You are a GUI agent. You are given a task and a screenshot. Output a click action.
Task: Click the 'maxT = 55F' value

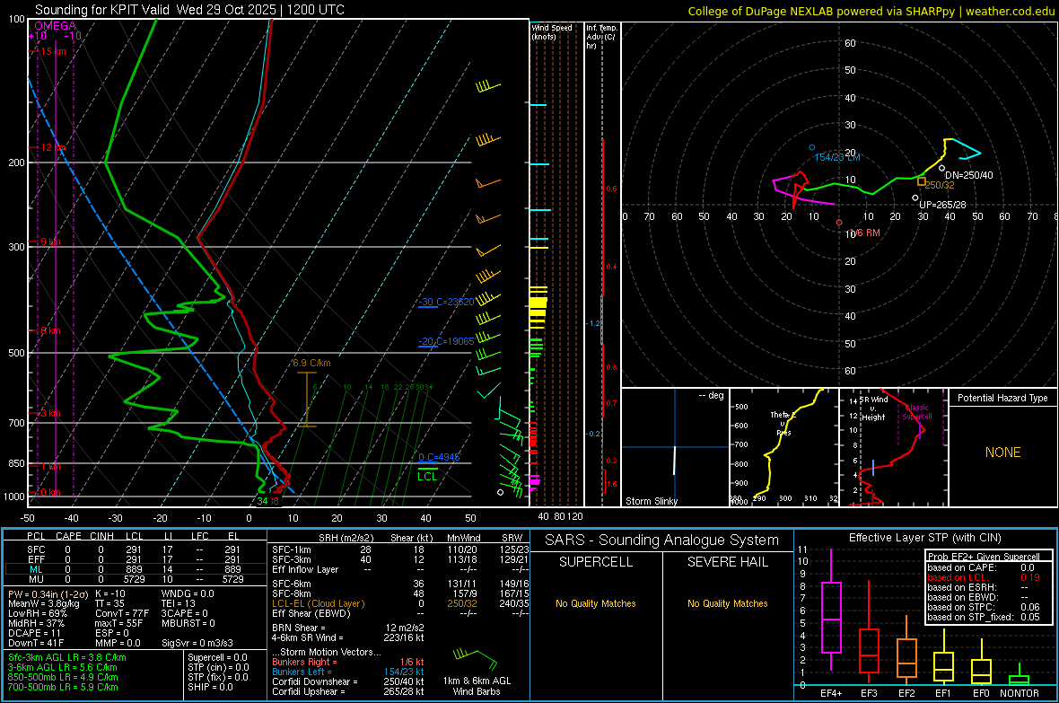click(x=118, y=623)
